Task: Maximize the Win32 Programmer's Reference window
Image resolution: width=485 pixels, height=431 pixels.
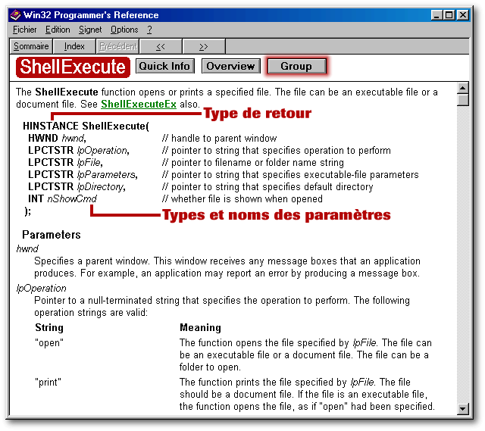Action: (x=449, y=15)
